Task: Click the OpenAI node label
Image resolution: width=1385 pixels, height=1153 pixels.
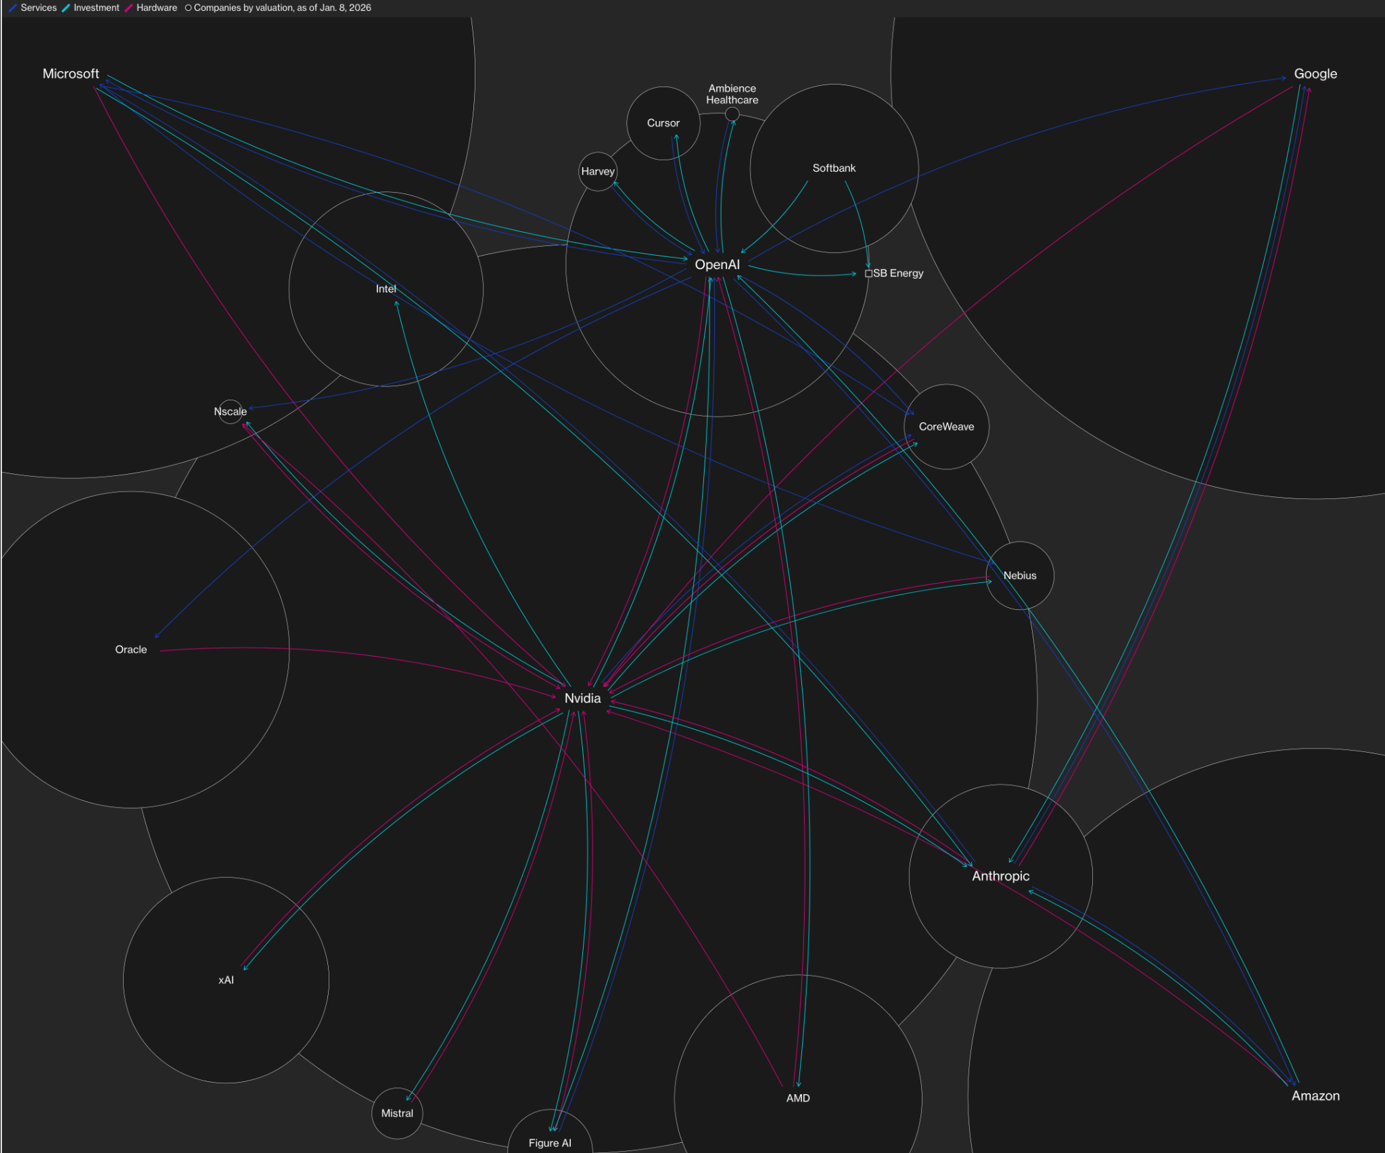Action: (717, 264)
